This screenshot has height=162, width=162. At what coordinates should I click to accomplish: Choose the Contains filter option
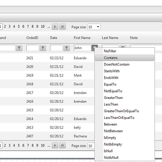pyautogui.click(x=111, y=58)
